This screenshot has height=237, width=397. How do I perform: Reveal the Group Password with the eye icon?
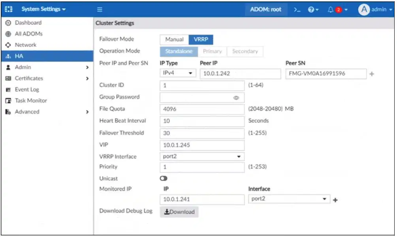coord(236,98)
